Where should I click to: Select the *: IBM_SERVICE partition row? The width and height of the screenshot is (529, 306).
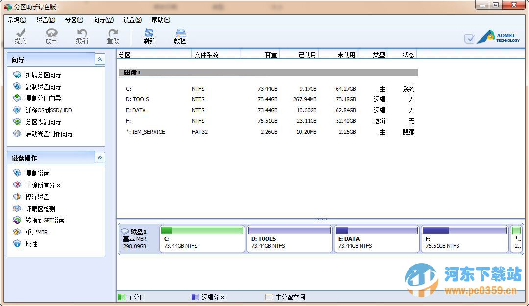click(x=268, y=132)
